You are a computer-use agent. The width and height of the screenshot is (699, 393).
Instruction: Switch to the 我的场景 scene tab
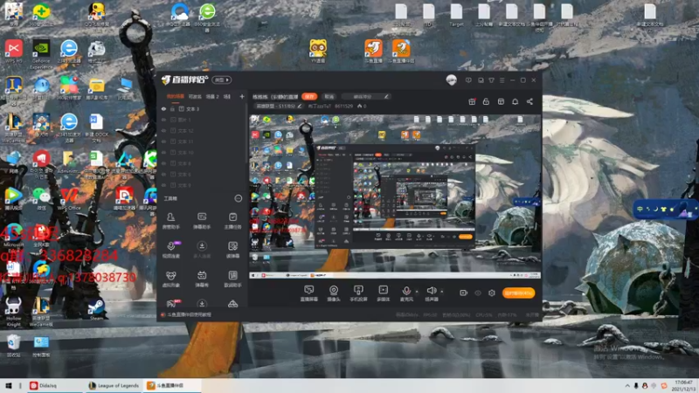pyautogui.click(x=176, y=96)
